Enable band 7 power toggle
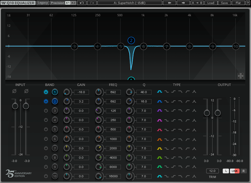The width and height of the screenshot is (251, 183). coord(46,148)
